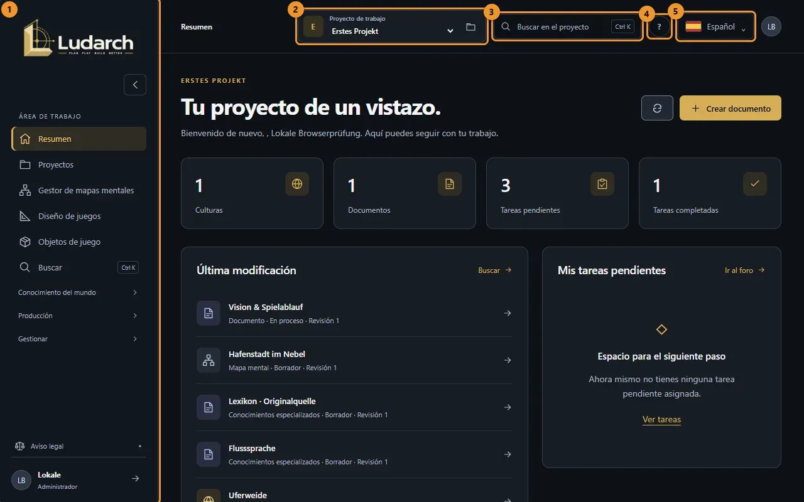Screen dimensions: 804x502
Task: Open the Culturas stat card
Action: 252,193
